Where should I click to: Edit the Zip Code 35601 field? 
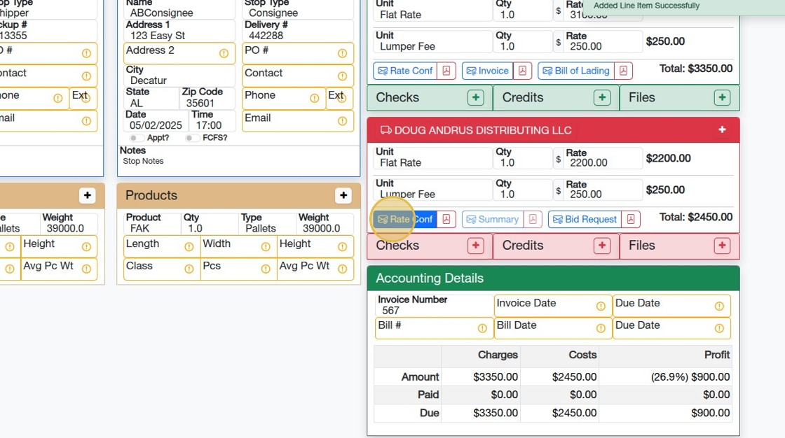pyautogui.click(x=207, y=98)
